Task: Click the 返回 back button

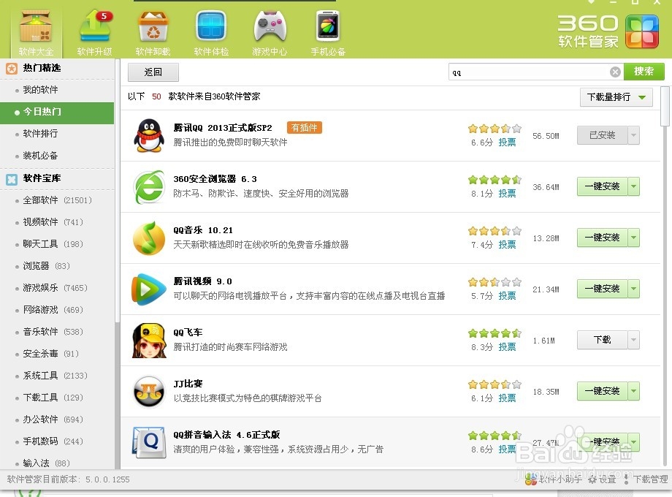Action: pos(153,72)
